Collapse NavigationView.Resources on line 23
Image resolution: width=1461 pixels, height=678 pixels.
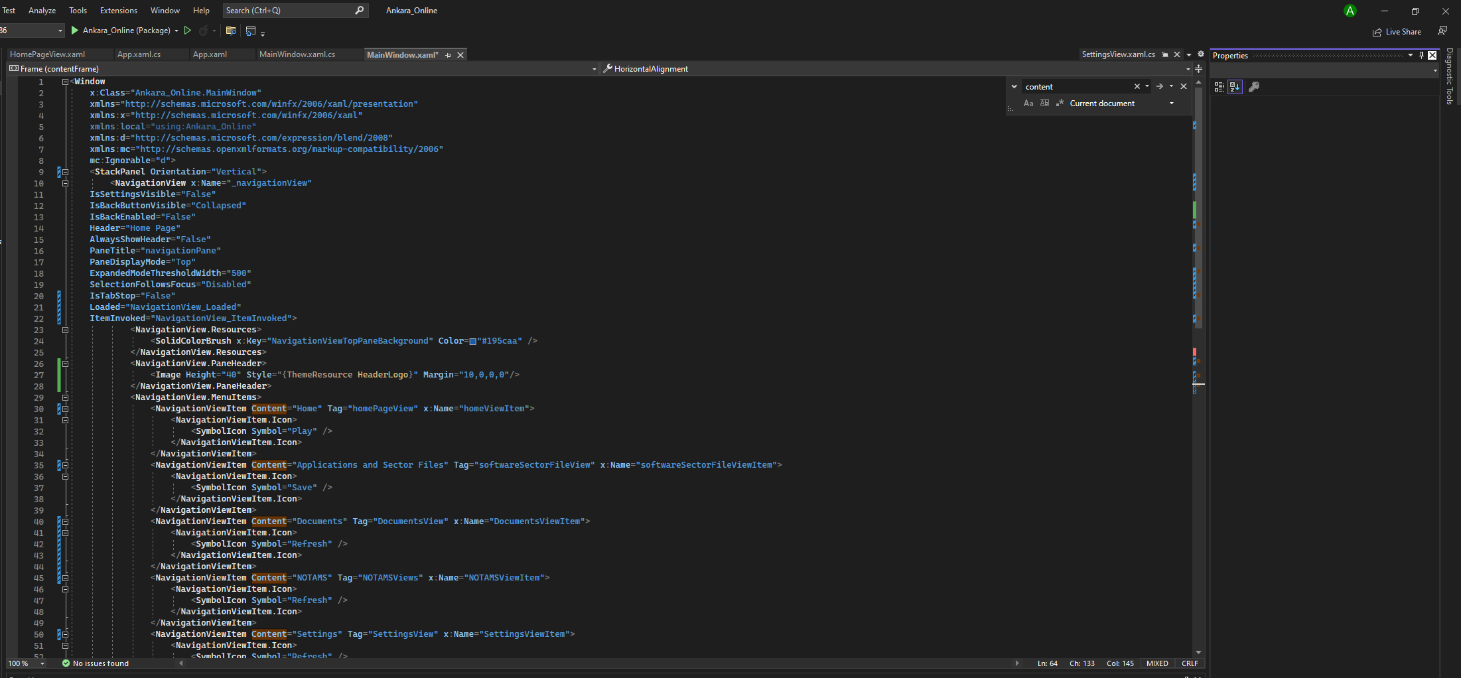(65, 330)
